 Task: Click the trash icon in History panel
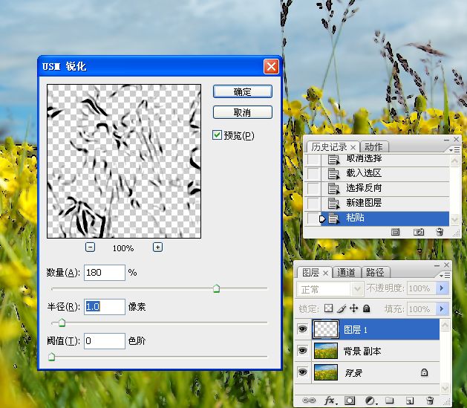(440, 232)
